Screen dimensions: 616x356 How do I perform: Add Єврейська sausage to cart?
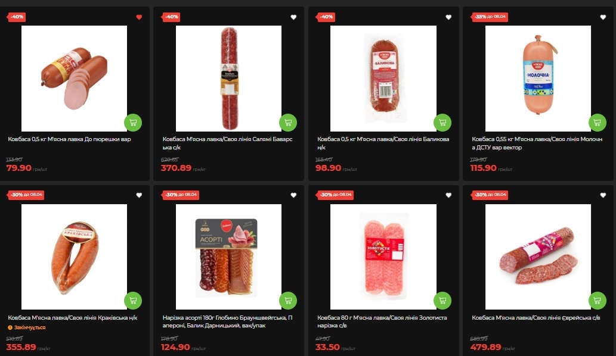click(598, 301)
